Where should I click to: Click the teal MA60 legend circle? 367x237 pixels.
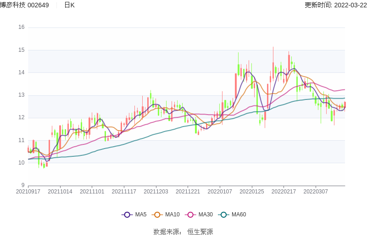tap(223, 215)
